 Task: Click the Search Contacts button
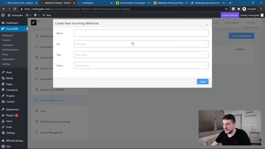click(230, 15)
